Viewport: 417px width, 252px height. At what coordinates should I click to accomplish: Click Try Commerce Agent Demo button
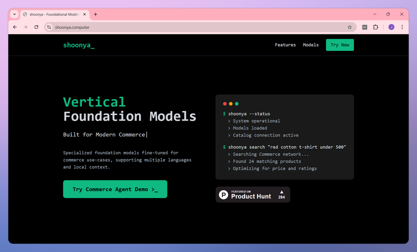click(x=115, y=189)
